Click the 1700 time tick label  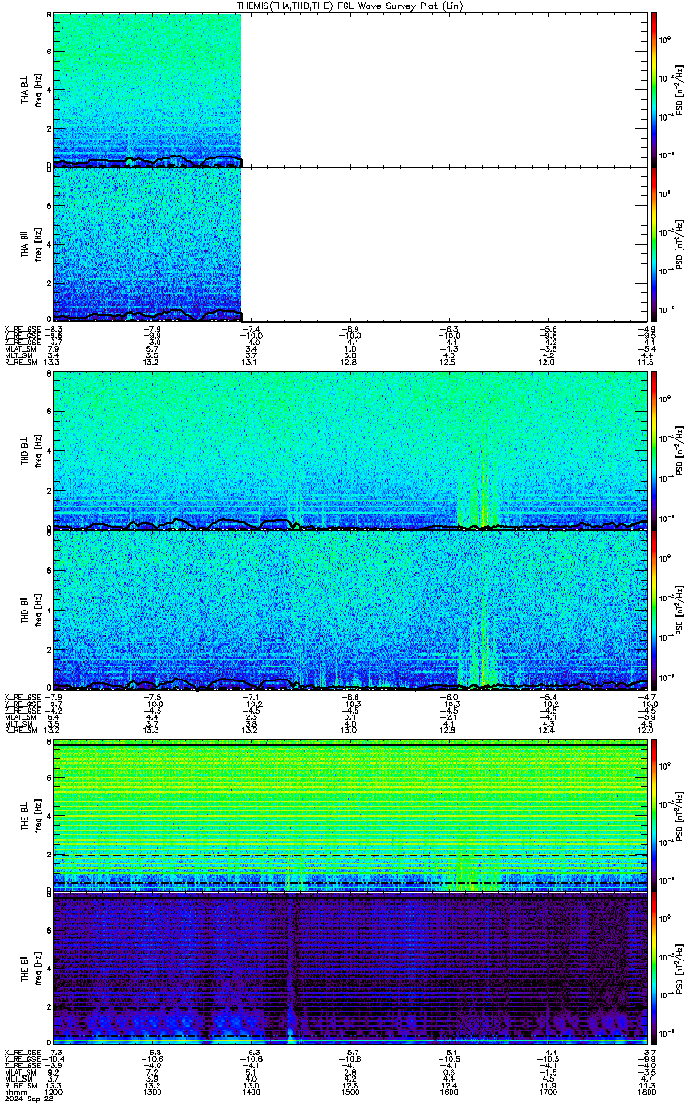pos(548,1090)
